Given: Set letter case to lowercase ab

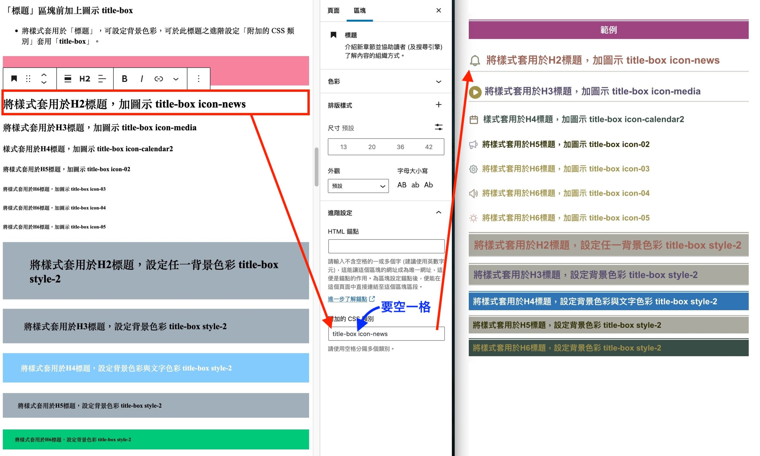Looking at the screenshot, I should point(415,185).
